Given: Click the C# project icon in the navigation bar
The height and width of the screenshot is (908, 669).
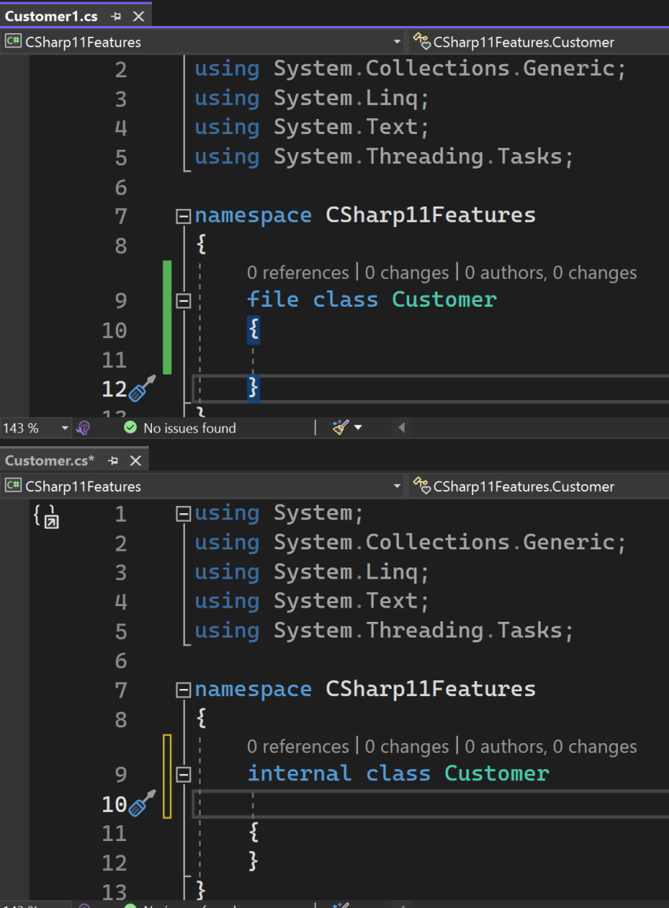Looking at the screenshot, I should (x=11, y=41).
